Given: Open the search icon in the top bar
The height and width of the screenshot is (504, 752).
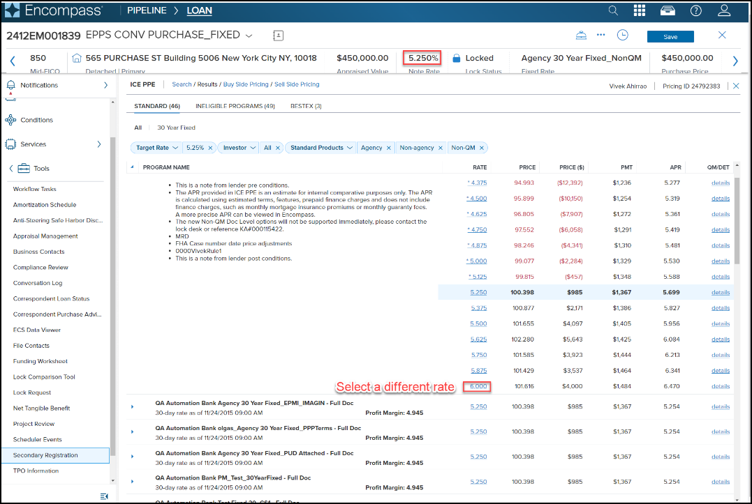Looking at the screenshot, I should point(613,10).
